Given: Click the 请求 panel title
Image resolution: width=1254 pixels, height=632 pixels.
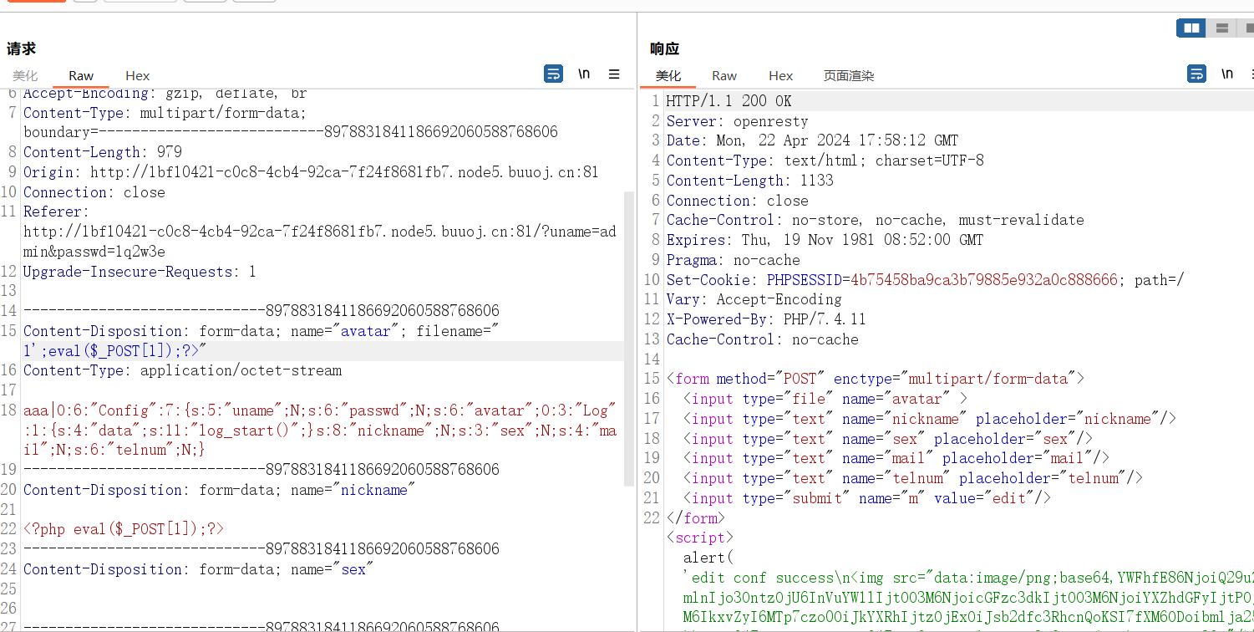Looking at the screenshot, I should (22, 48).
